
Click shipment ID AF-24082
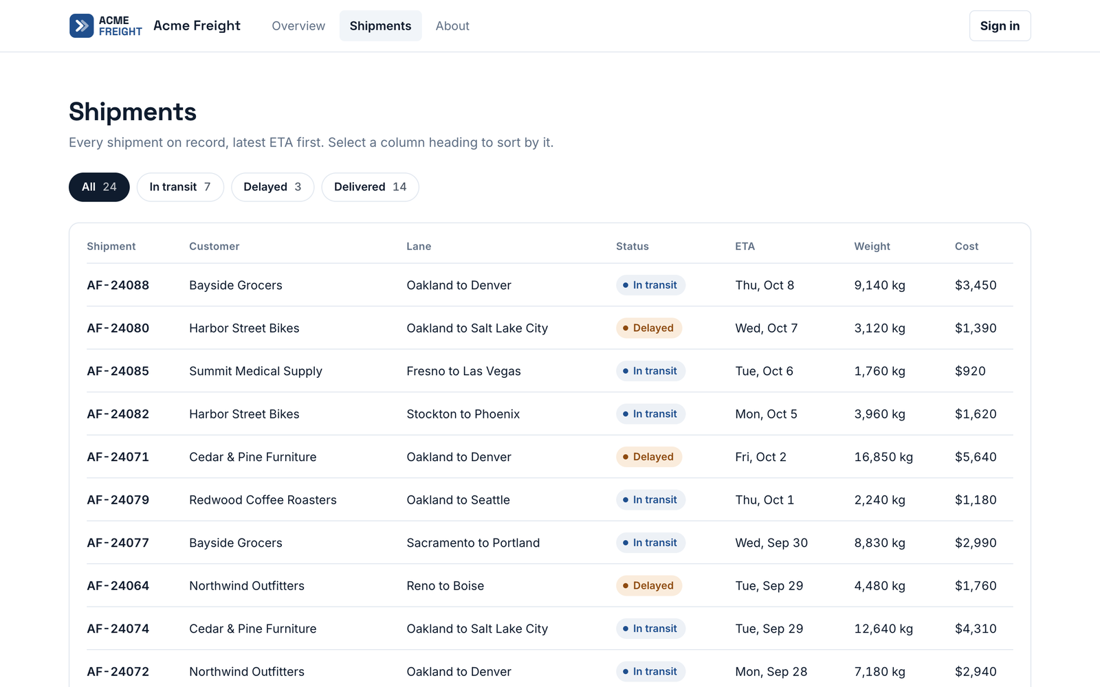pos(118,414)
